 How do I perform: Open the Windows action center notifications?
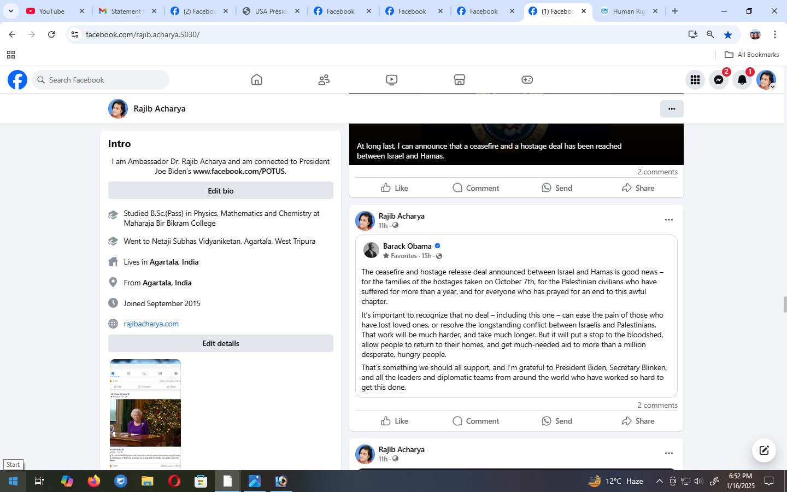(768, 481)
